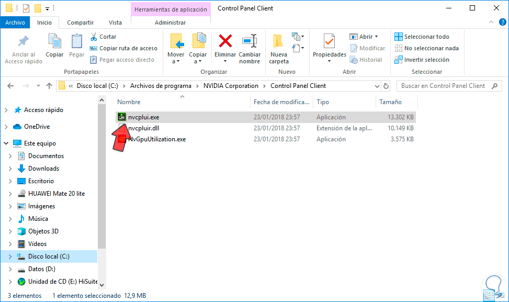Open Unidad de CD (E:) HiSuite
Screen dimensions: 509x302
coord(63,282)
